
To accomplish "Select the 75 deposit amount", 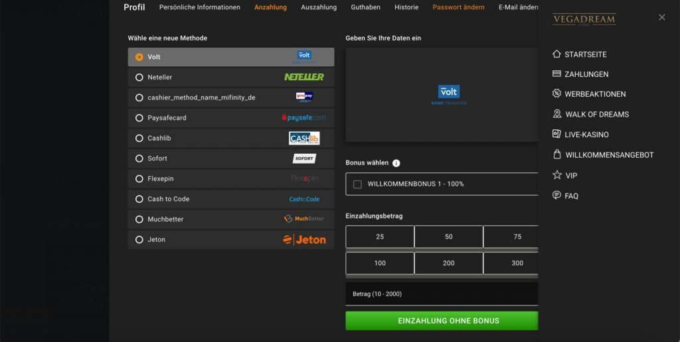I will click(511, 237).
